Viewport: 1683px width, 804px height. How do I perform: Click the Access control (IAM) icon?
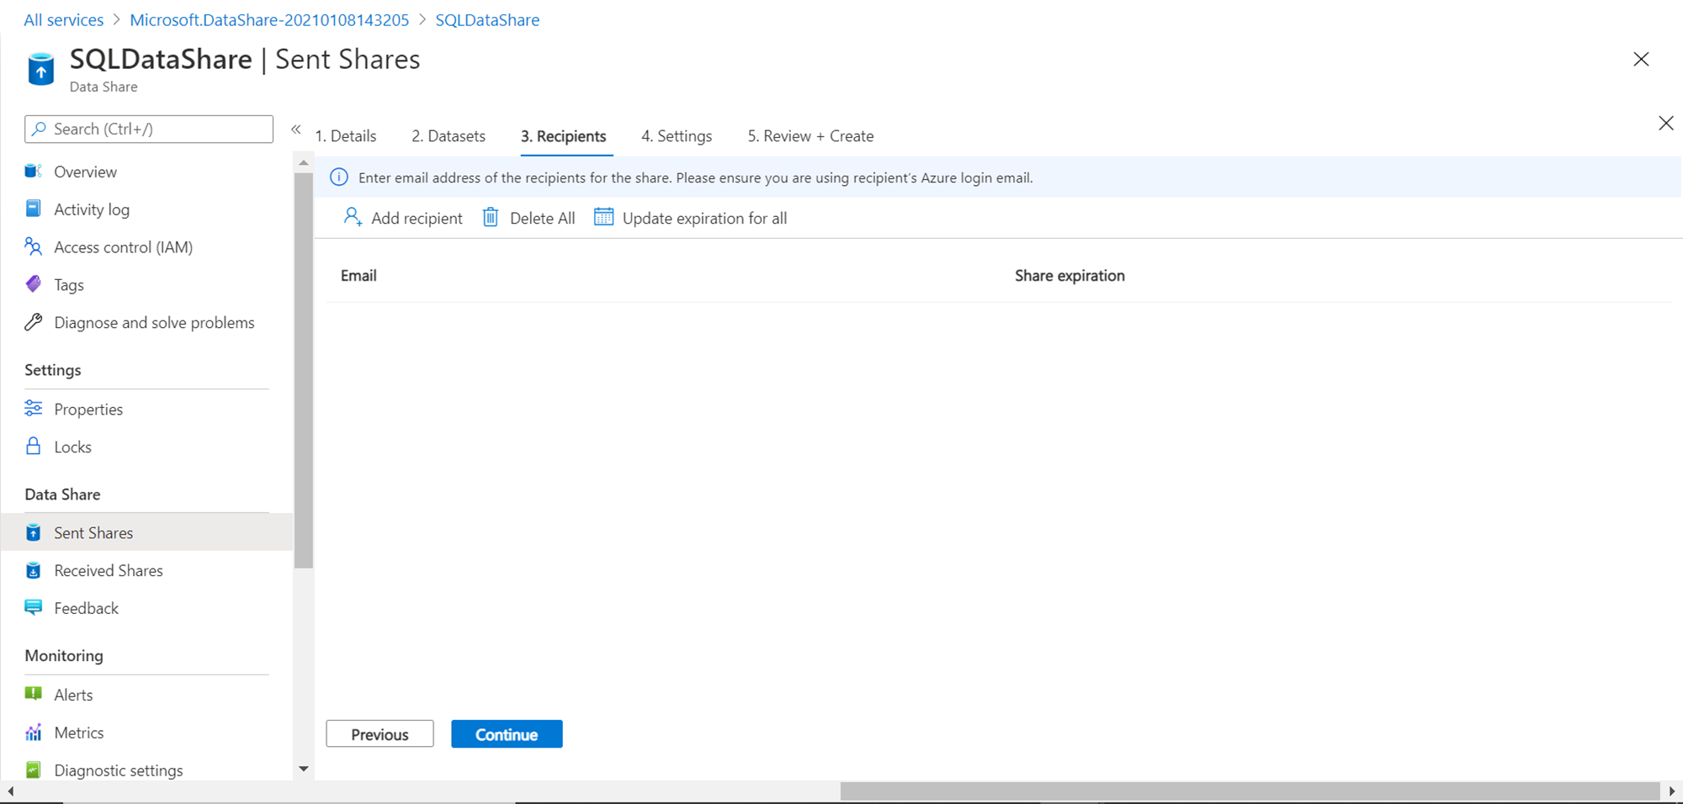(34, 246)
